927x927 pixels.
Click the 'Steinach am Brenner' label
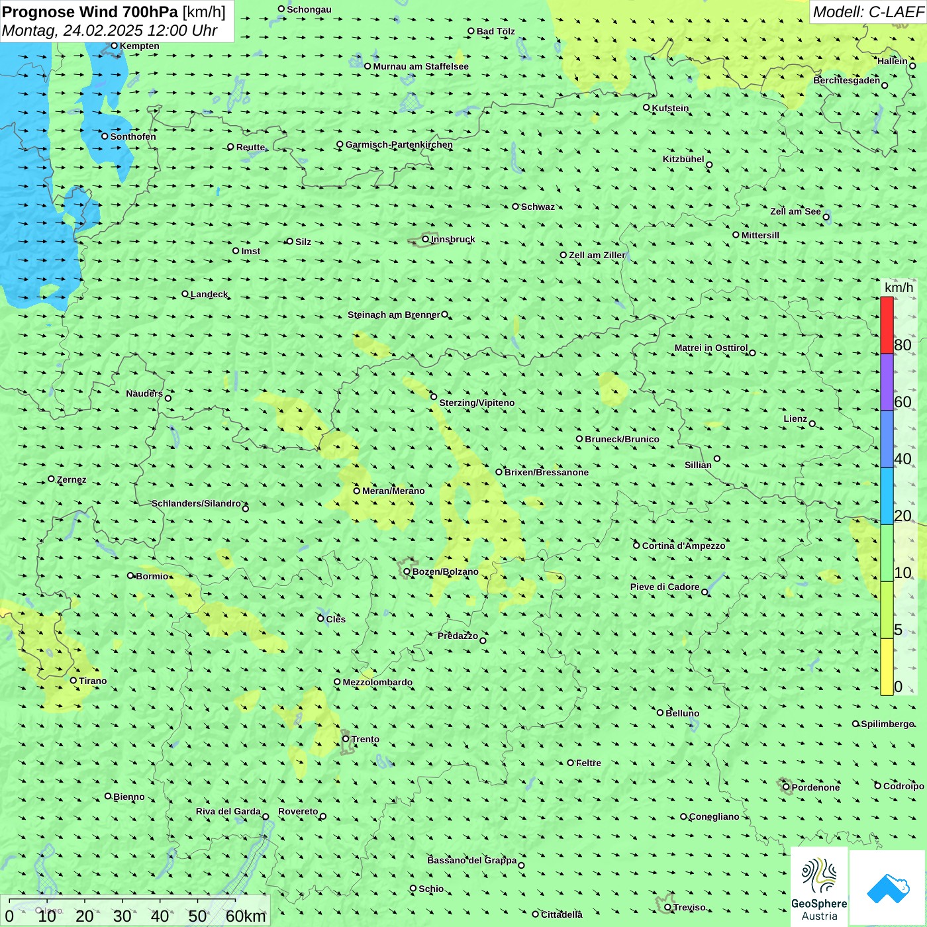coord(394,315)
